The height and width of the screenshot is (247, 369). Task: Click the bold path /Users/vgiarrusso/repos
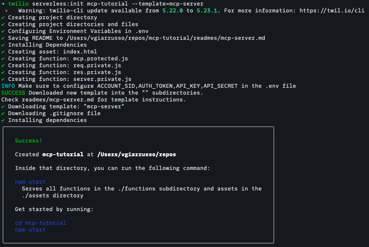(136, 155)
